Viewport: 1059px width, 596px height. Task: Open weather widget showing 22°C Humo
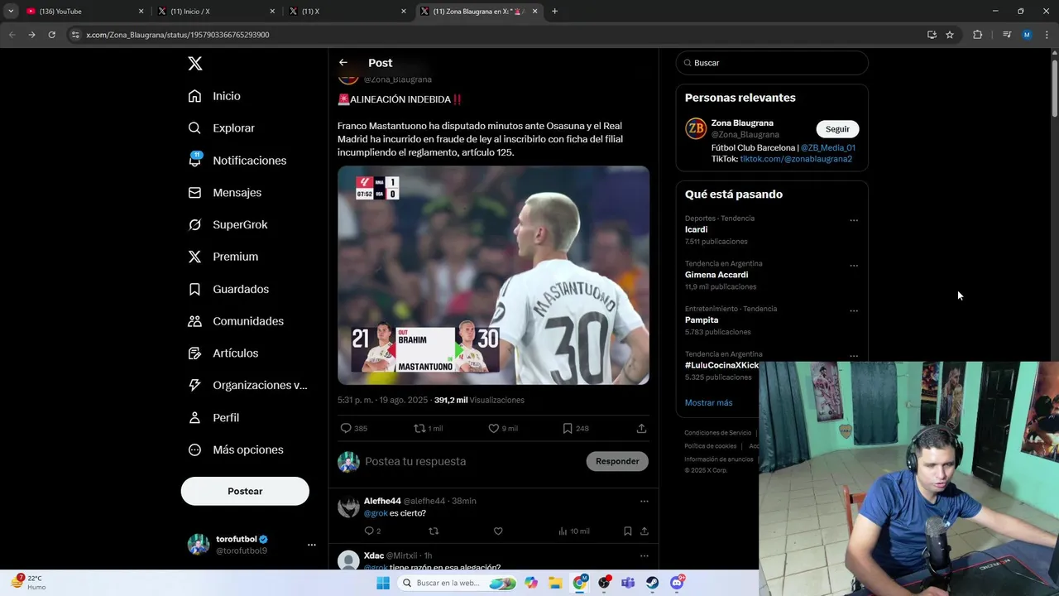pos(29,583)
